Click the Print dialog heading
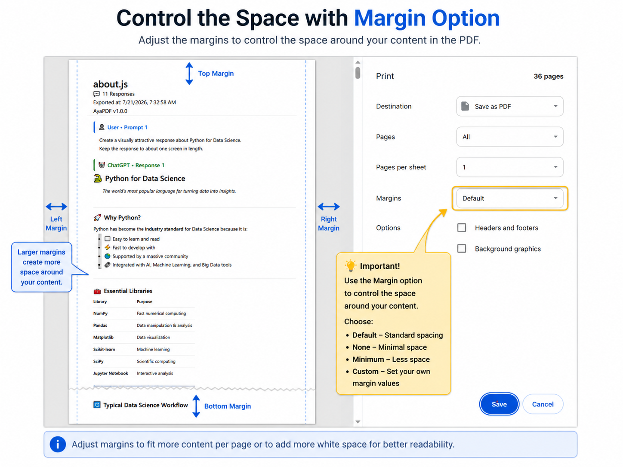This screenshot has width=623, height=467. [x=385, y=76]
